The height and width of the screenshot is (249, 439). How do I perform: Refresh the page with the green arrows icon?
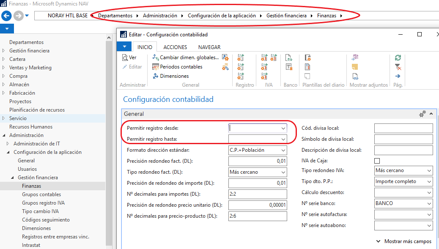click(x=398, y=57)
